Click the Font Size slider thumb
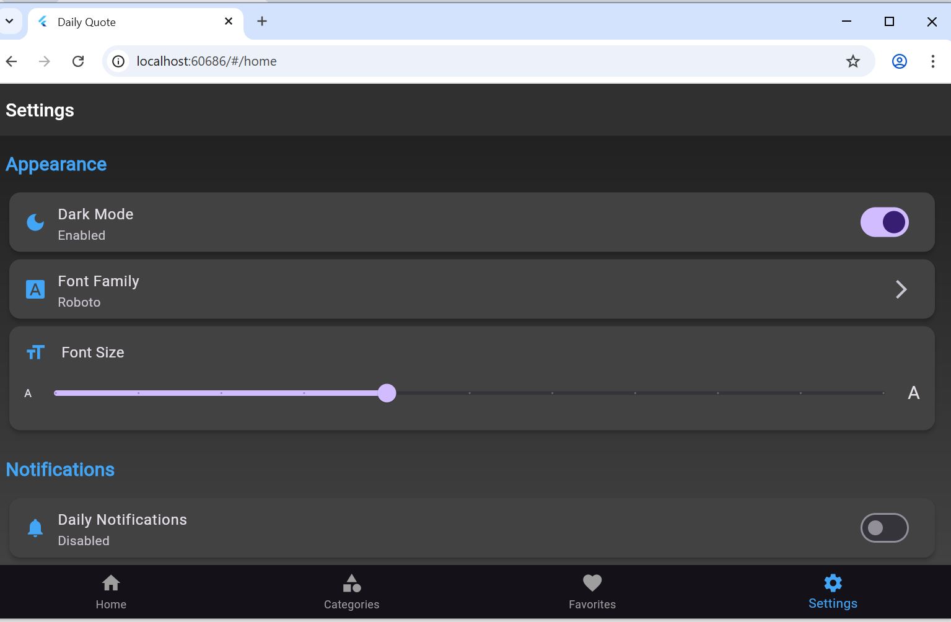951x622 pixels. coord(387,393)
